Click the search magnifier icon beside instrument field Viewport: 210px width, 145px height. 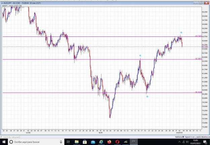[x=1, y=137]
